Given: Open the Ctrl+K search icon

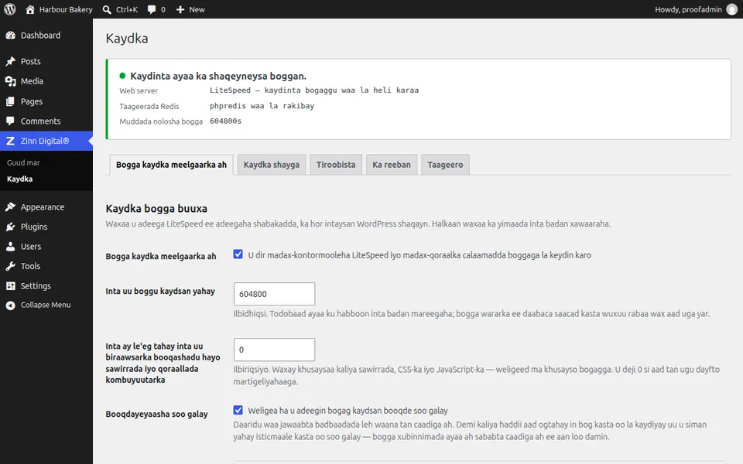Looking at the screenshot, I should click(107, 9).
